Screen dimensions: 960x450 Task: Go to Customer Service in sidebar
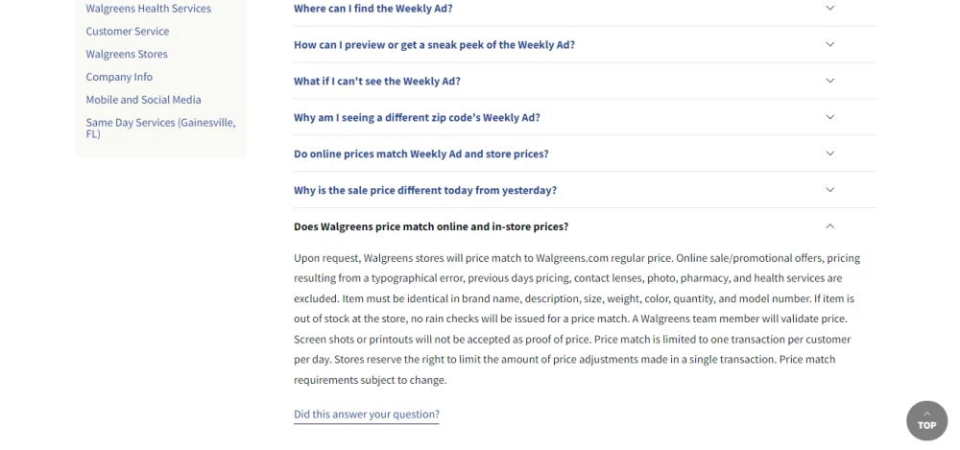click(x=128, y=32)
